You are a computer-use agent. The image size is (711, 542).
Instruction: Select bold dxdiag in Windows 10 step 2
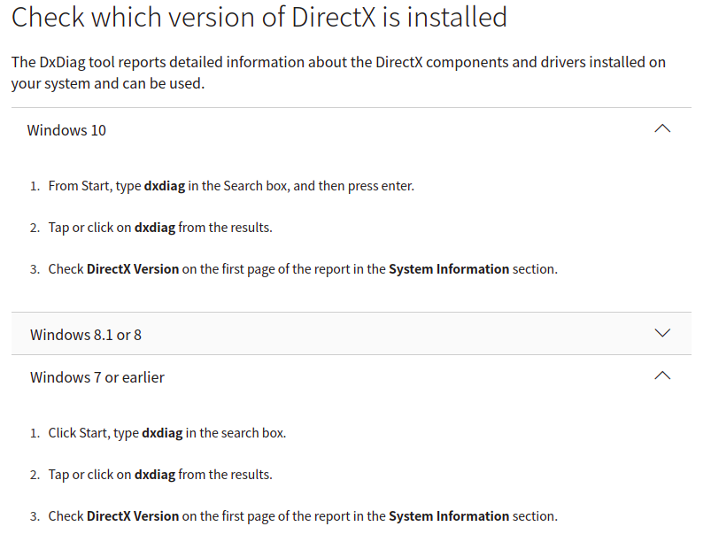[155, 228]
